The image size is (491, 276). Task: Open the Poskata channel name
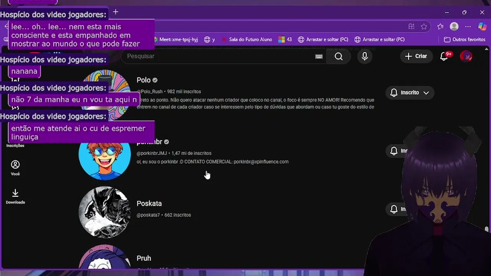[x=149, y=204]
